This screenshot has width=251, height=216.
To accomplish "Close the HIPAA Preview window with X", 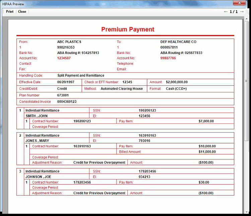I will pos(240,3).
